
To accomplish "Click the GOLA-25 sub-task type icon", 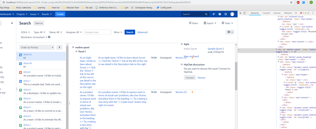I will tap(21, 55).
